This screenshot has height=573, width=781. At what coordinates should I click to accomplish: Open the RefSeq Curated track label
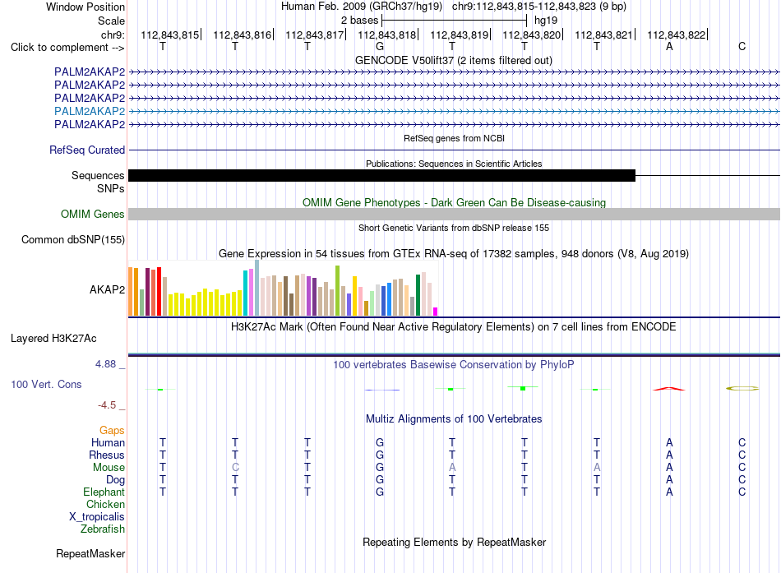pyautogui.click(x=87, y=150)
